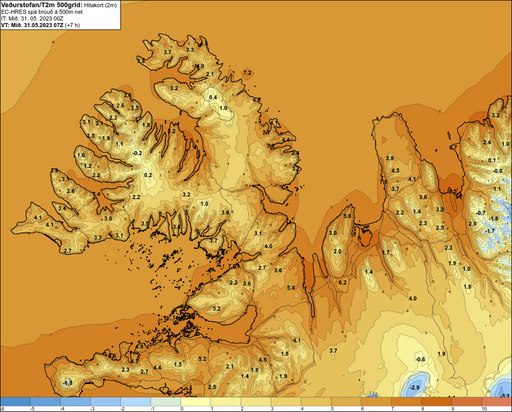Click the "-0.6" temperature value on the map
This screenshot has height=412, width=512.
[x=420, y=359]
